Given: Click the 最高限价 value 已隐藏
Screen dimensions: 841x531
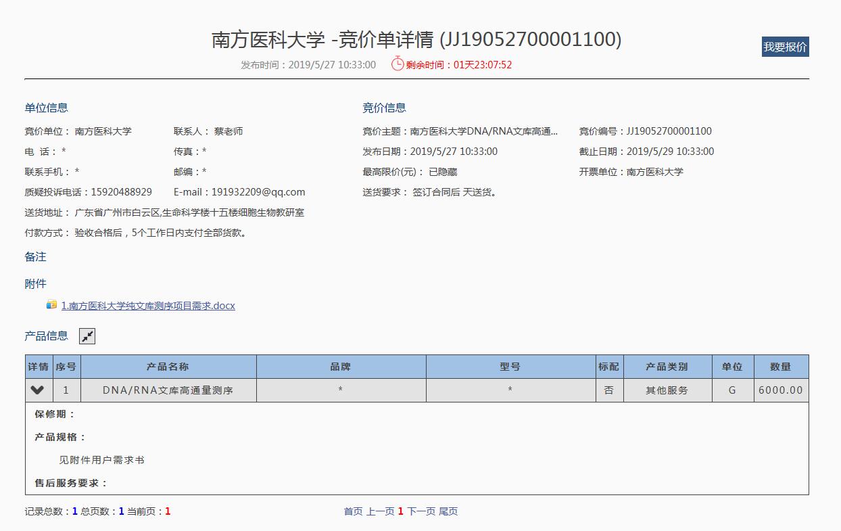Looking at the screenshot, I should point(443,172).
